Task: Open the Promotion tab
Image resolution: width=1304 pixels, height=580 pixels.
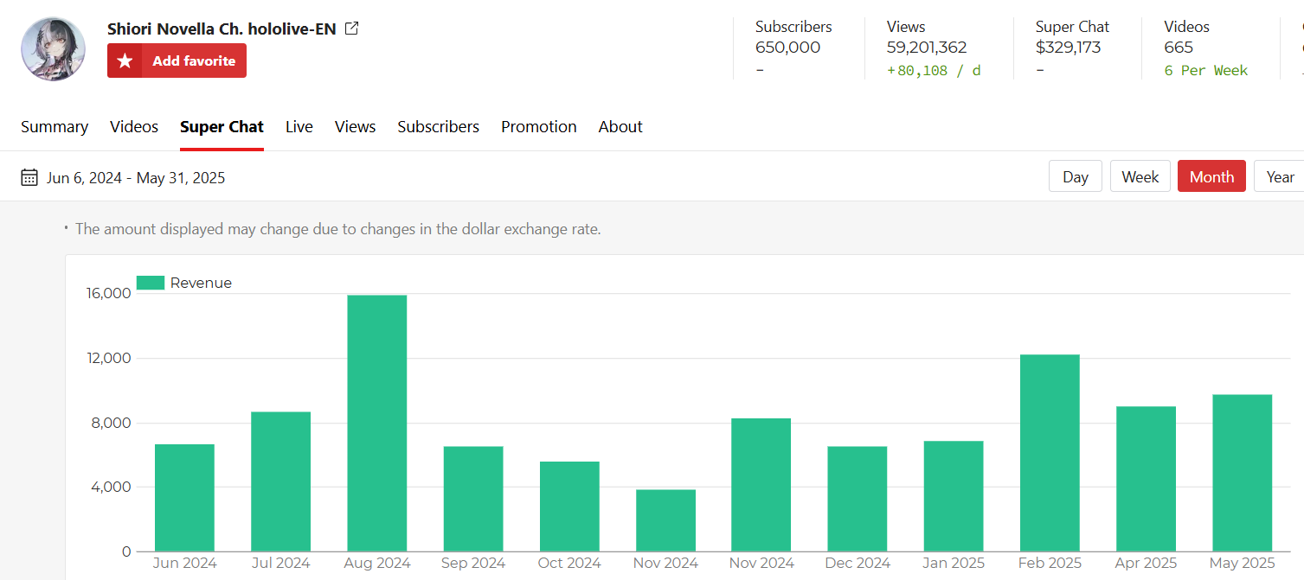Action: pos(539,127)
